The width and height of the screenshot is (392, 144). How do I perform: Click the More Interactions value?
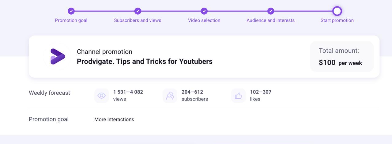click(x=114, y=119)
